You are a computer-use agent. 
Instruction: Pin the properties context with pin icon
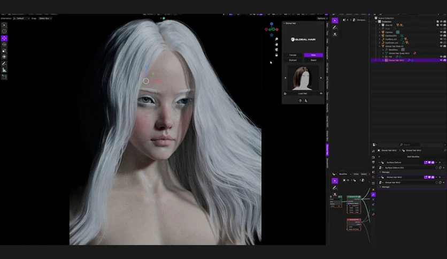point(445,150)
